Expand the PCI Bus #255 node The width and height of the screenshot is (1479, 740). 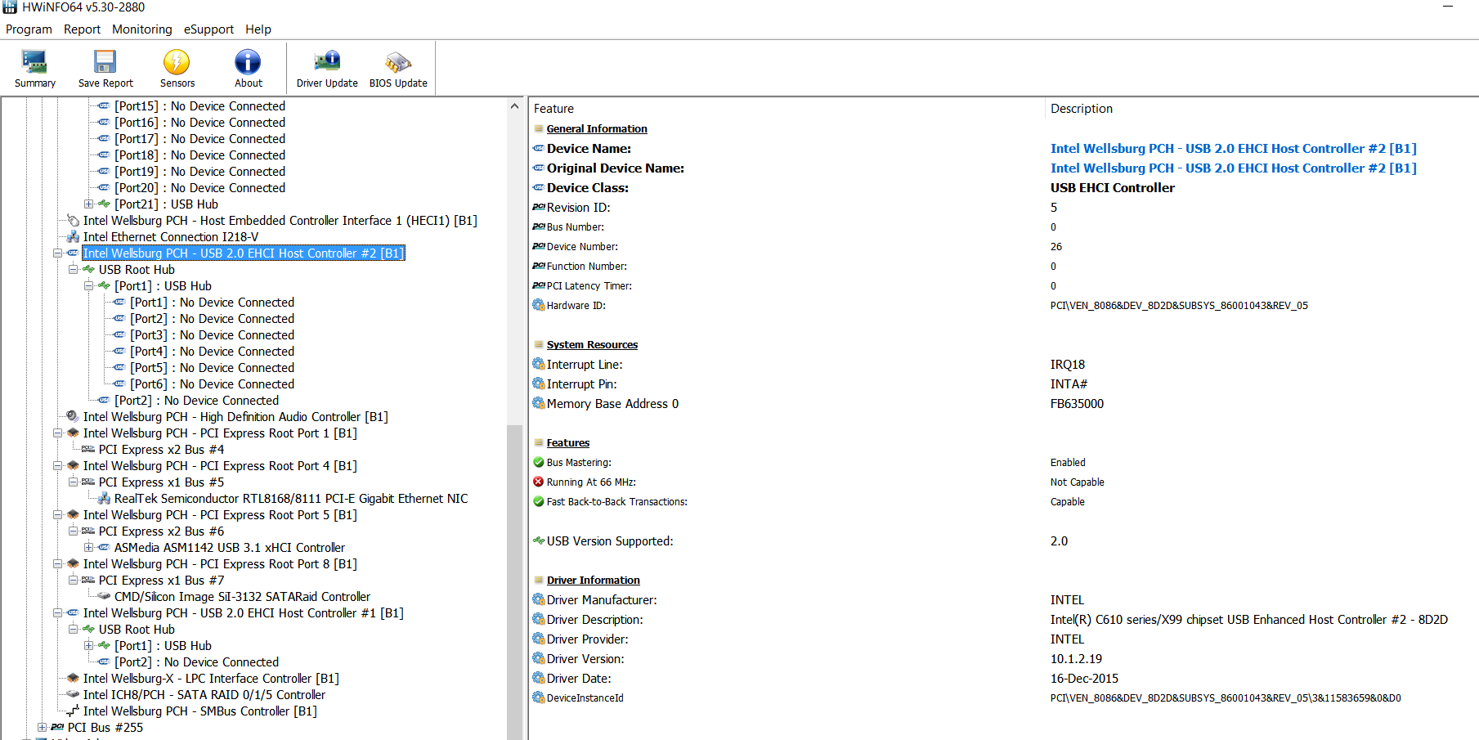point(43,727)
